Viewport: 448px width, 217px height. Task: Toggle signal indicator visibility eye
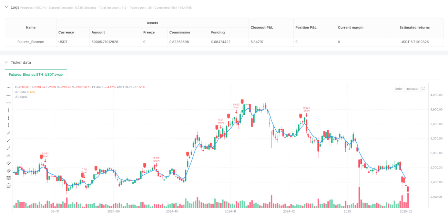[x=16, y=97]
